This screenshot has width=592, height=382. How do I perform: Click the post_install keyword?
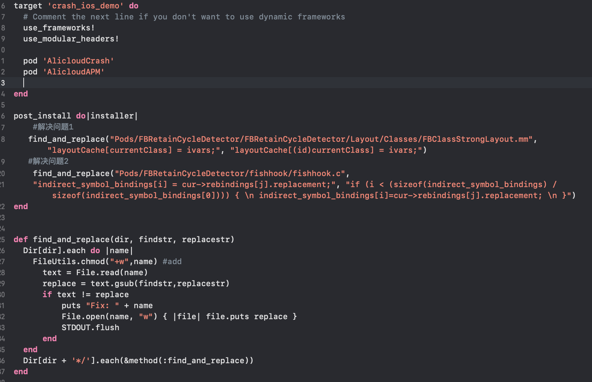42,116
